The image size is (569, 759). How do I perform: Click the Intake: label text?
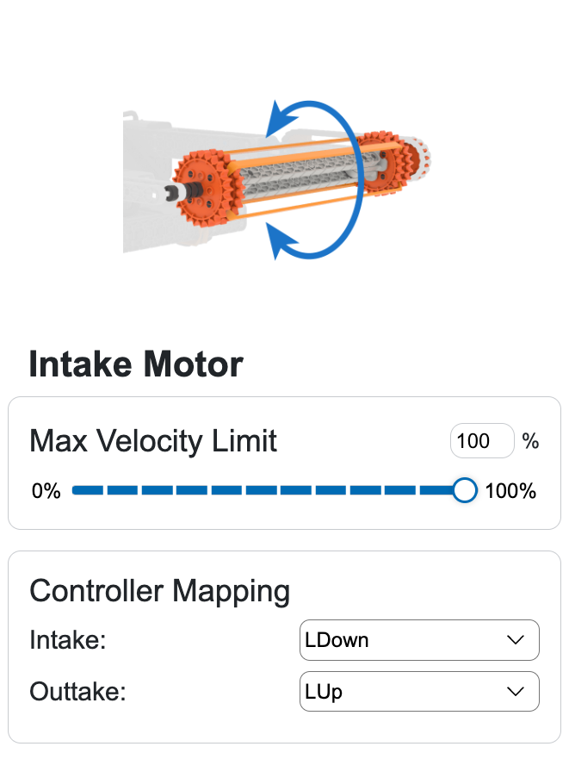pos(67,641)
